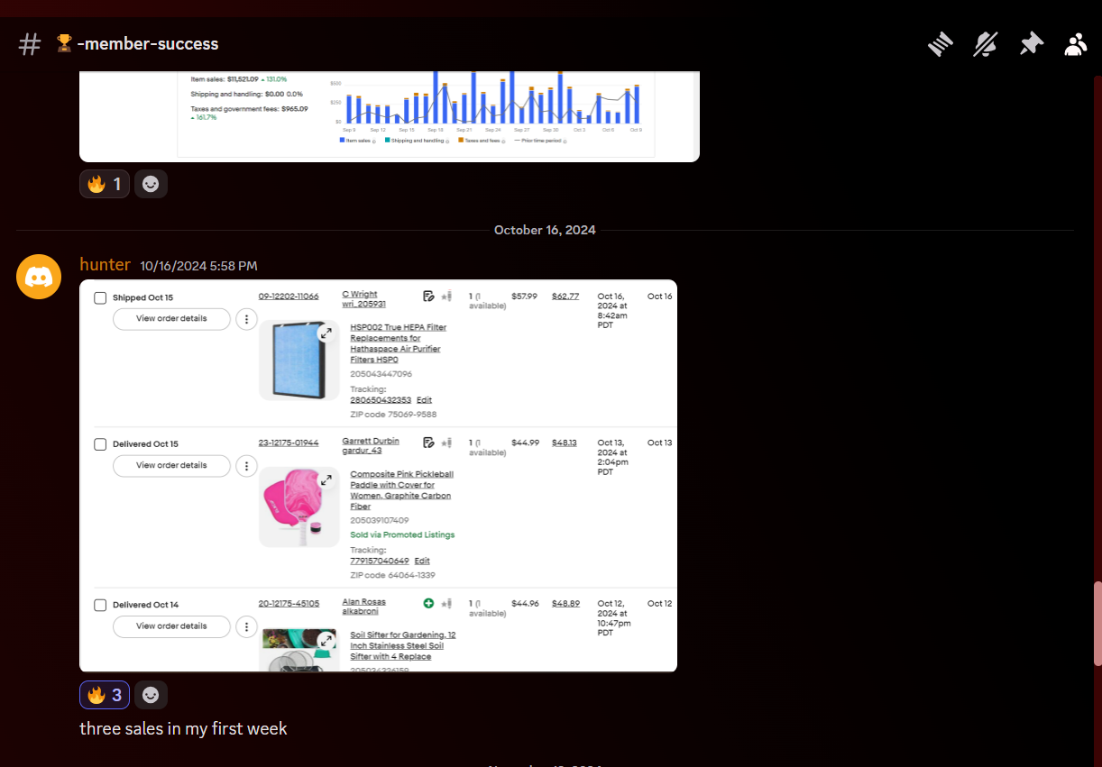Click tracking number 779157040649
The image size is (1102, 767).
pyautogui.click(x=380, y=561)
